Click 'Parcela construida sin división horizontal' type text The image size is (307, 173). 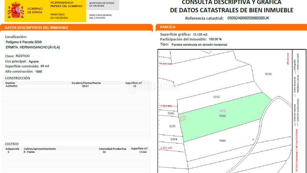click(x=199, y=45)
